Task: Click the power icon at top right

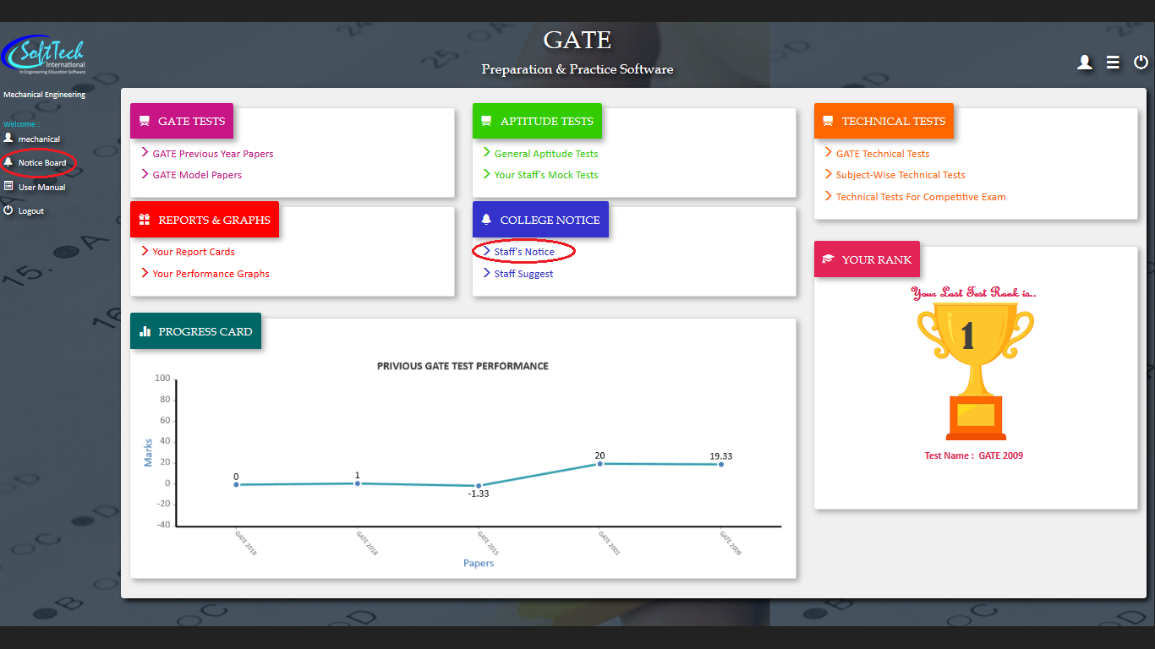Action: click(x=1141, y=63)
